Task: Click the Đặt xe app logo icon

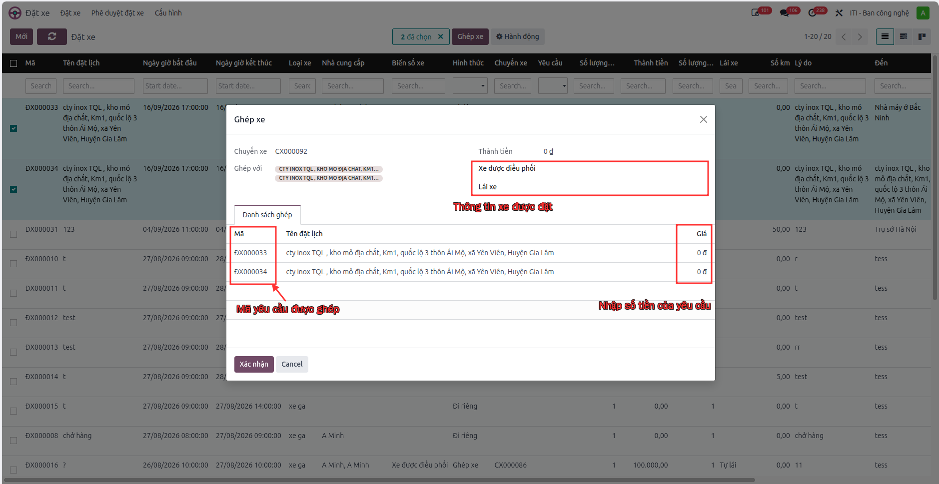Action: click(15, 13)
